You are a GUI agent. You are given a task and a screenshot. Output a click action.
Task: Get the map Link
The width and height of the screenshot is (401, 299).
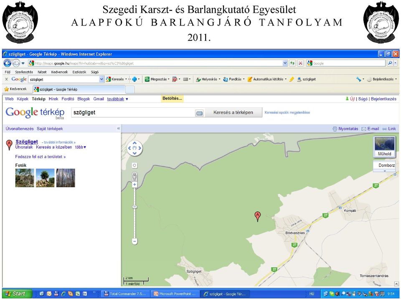click(x=389, y=129)
